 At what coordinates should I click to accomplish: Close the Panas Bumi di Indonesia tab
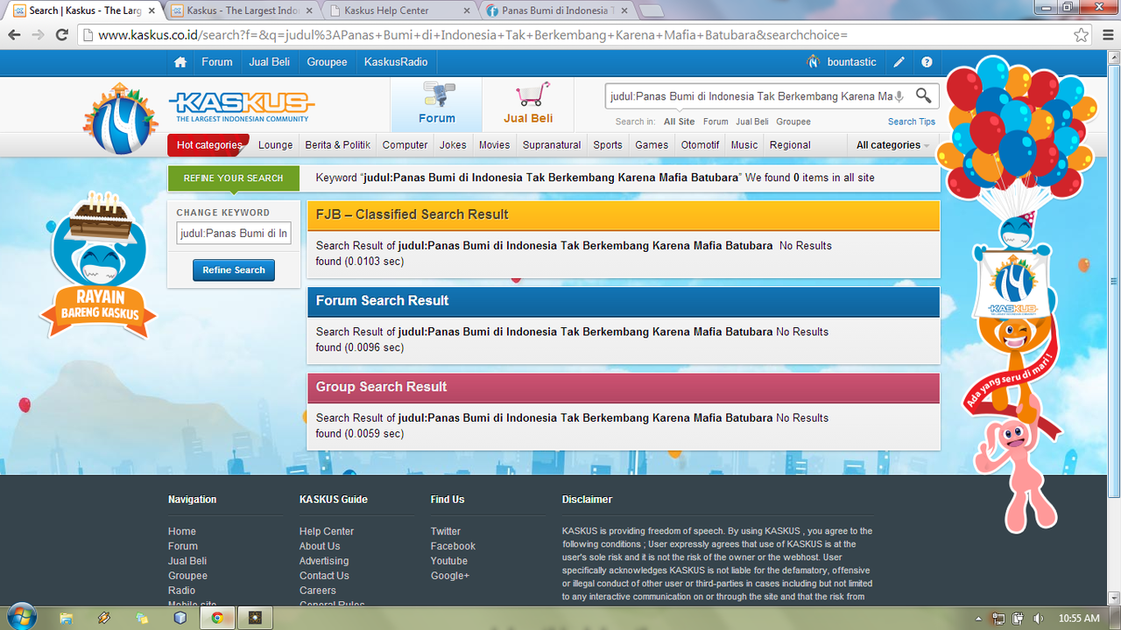pyautogui.click(x=624, y=10)
